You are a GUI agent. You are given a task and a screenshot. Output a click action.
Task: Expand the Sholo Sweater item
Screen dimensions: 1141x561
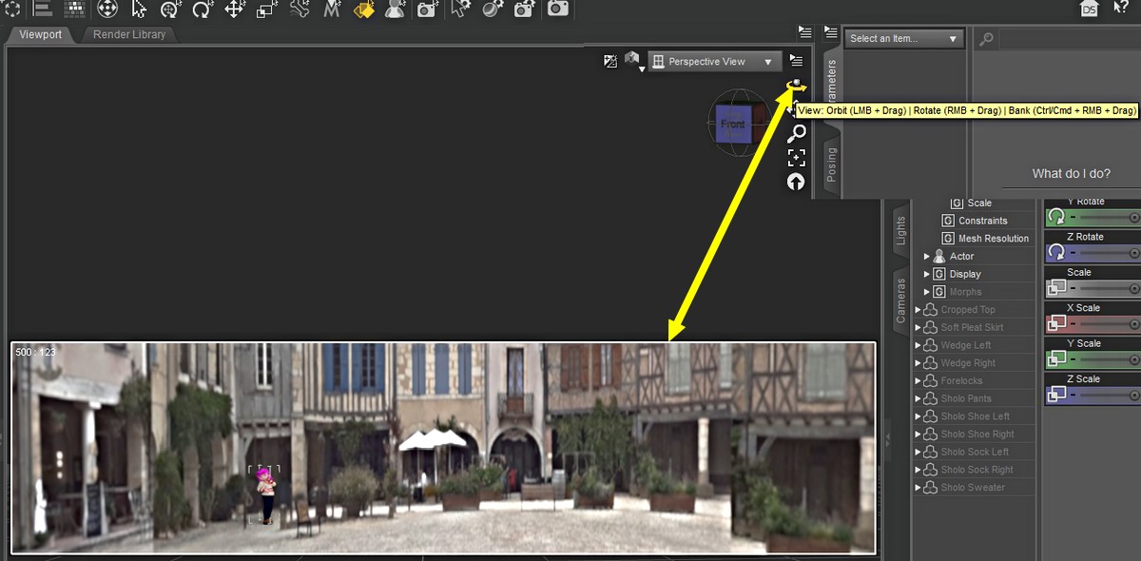(x=919, y=488)
